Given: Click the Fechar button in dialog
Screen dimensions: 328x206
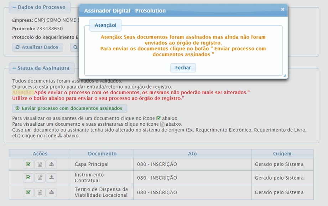Looking at the screenshot, I should pyautogui.click(x=183, y=67).
